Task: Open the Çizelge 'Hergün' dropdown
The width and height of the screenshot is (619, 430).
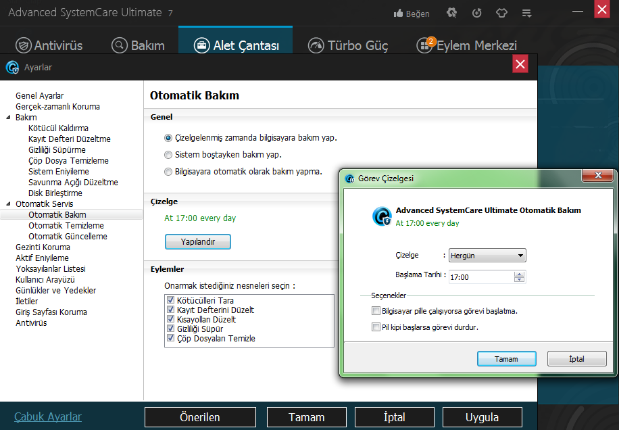Action: [x=487, y=256]
